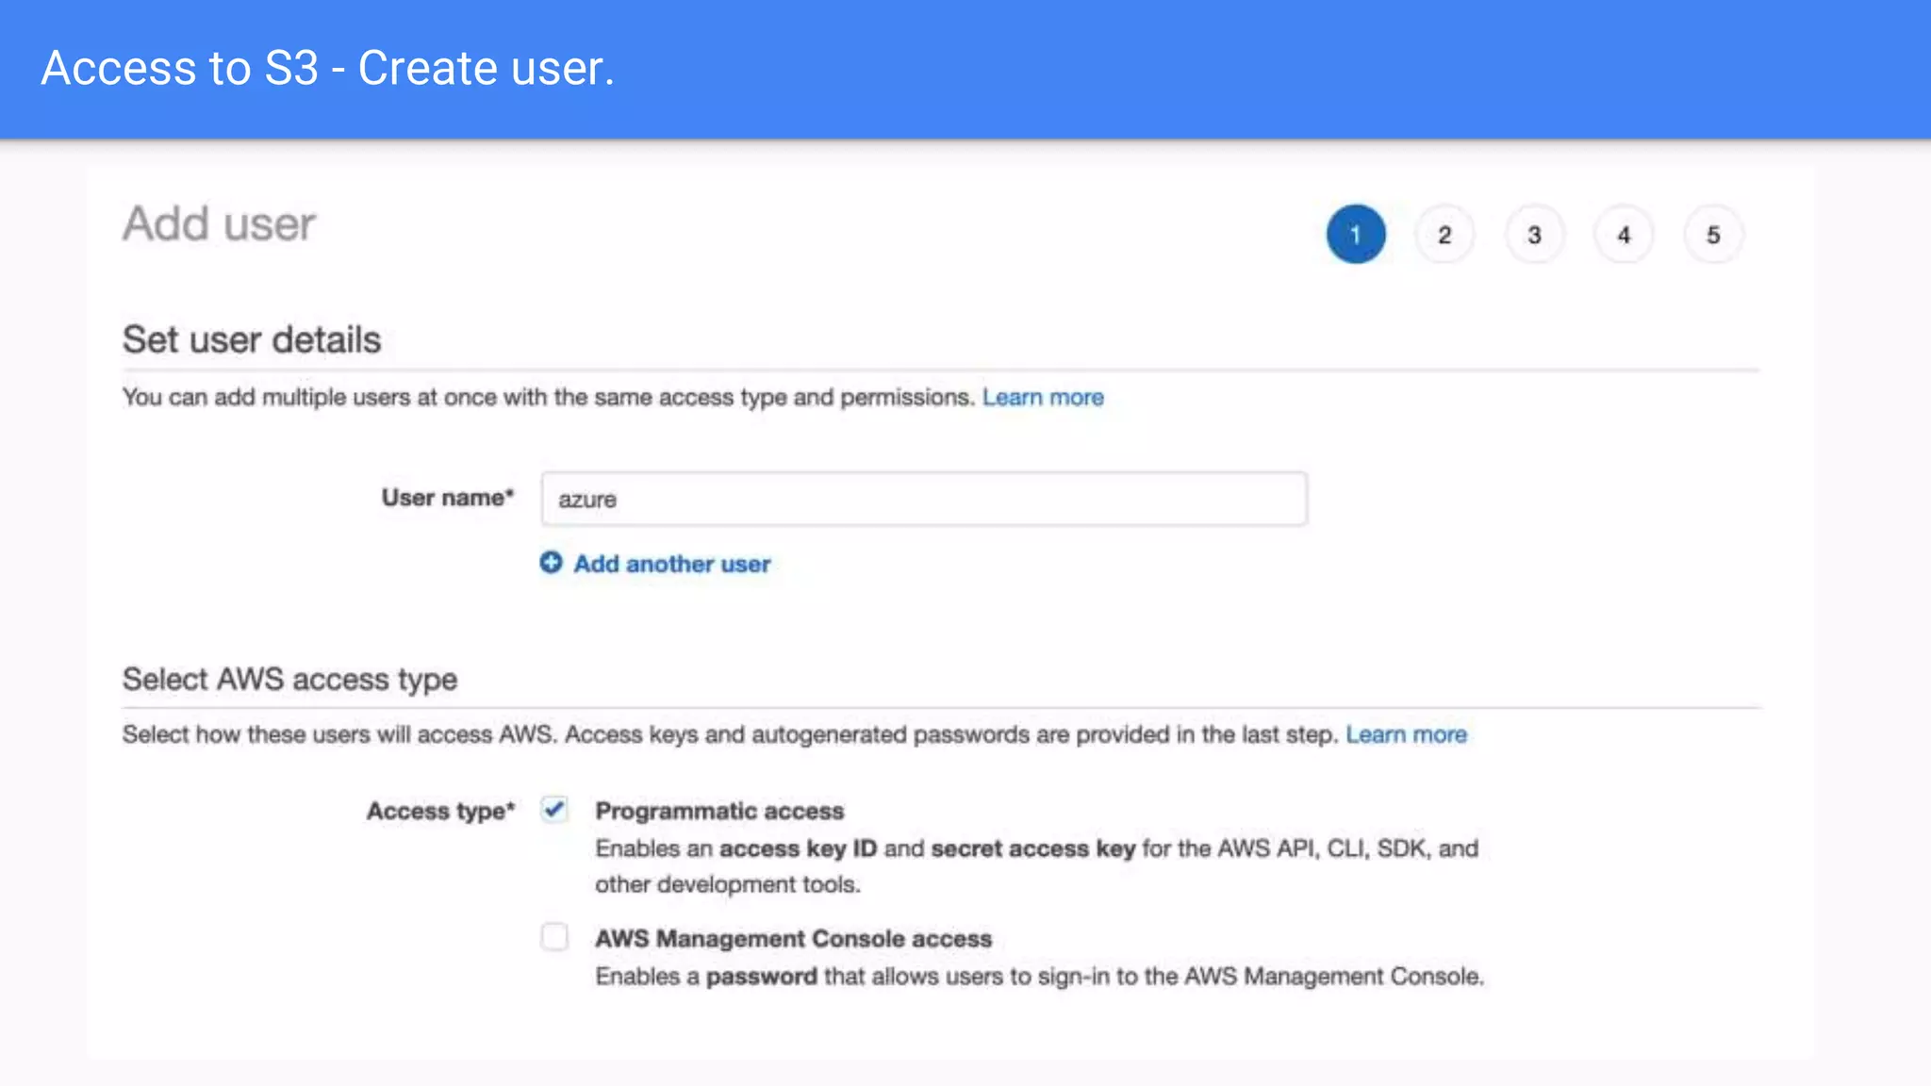This screenshot has width=1931, height=1086.
Task: Click the Set user details heading
Action: coord(252,339)
